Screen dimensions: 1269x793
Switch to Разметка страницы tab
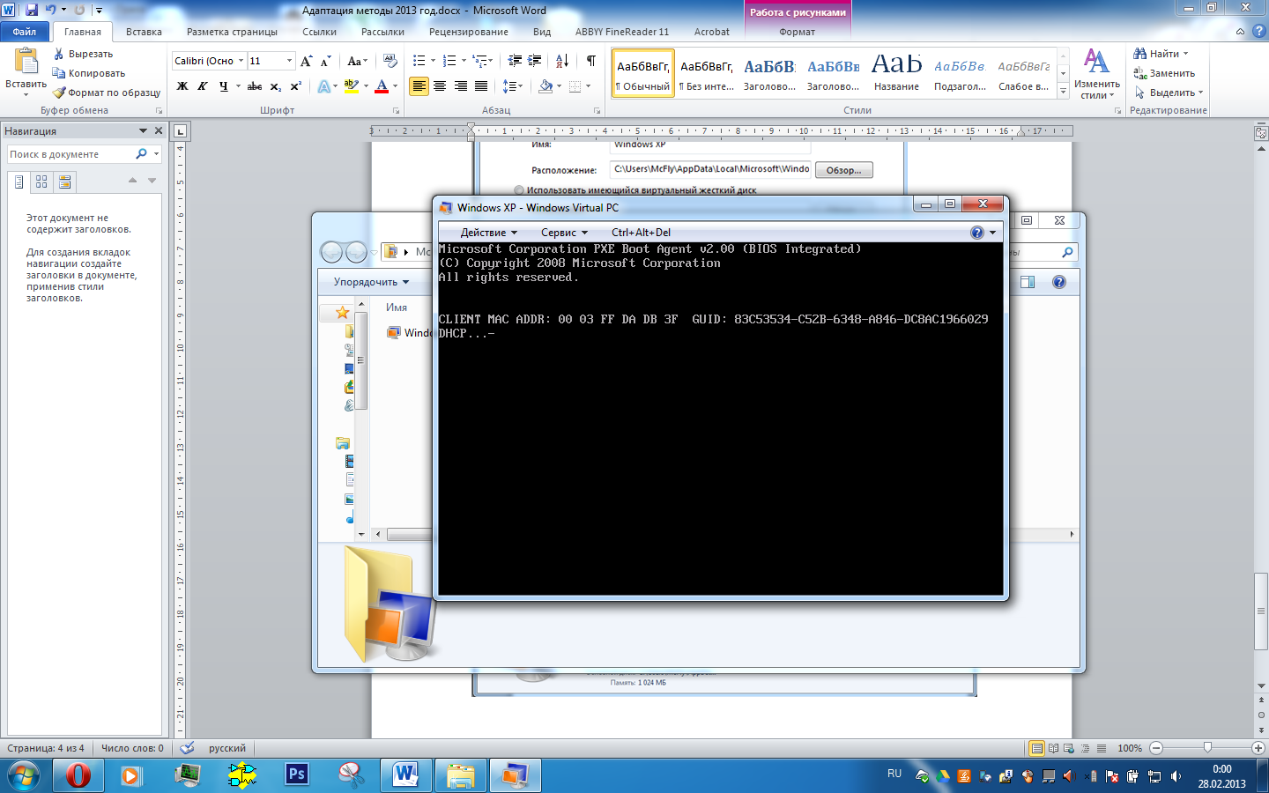tap(232, 32)
